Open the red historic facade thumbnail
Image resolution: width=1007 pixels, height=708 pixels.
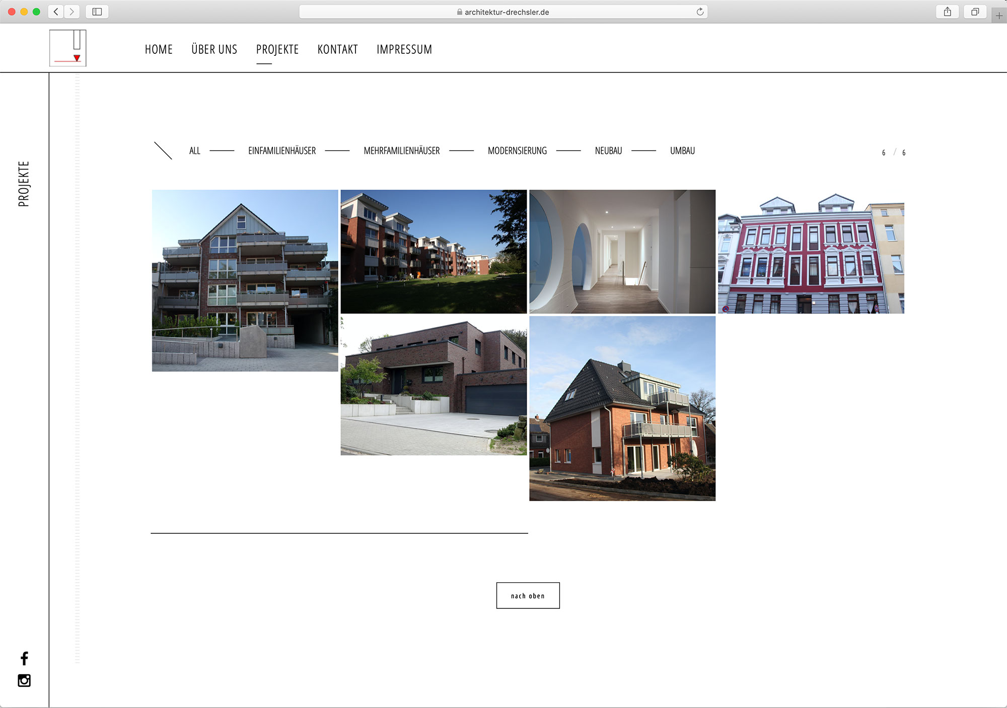point(811,252)
